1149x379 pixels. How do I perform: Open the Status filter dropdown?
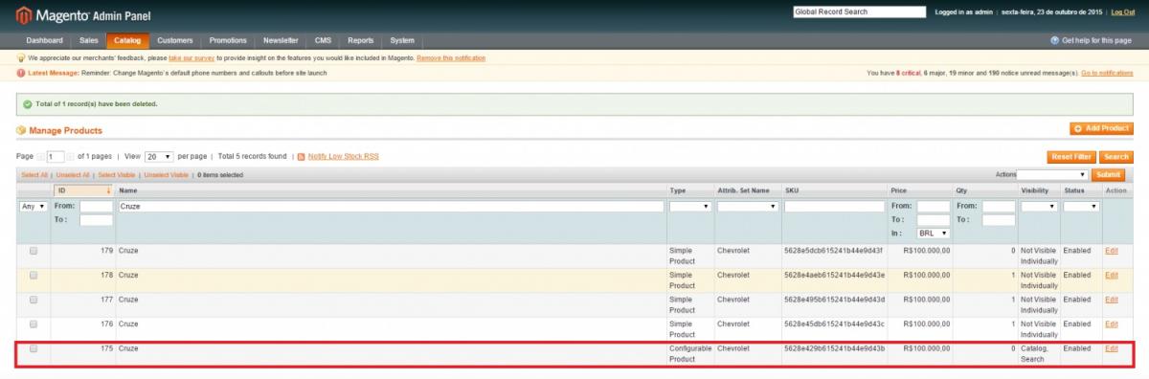[1081, 206]
